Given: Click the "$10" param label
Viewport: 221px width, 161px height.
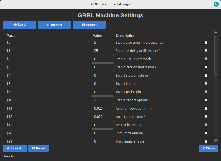Looking at the screenshot, I should coord(9,100).
